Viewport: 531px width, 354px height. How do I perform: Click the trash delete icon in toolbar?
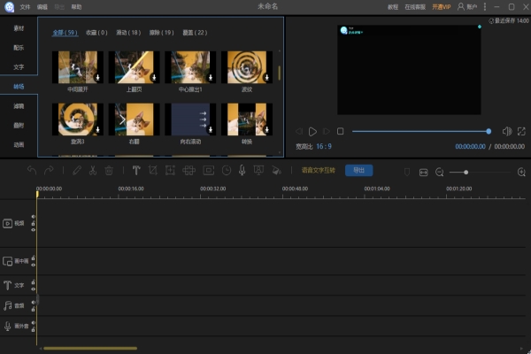pos(109,171)
